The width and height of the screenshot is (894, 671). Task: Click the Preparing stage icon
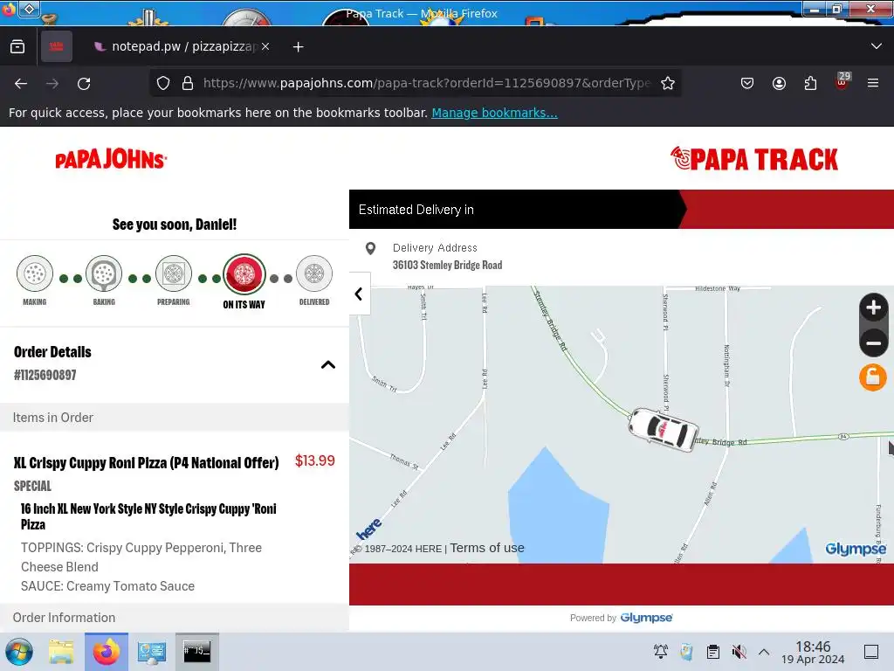click(174, 273)
